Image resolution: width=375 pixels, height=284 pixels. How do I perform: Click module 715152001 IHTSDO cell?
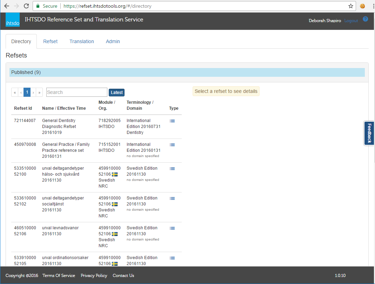[109, 147]
